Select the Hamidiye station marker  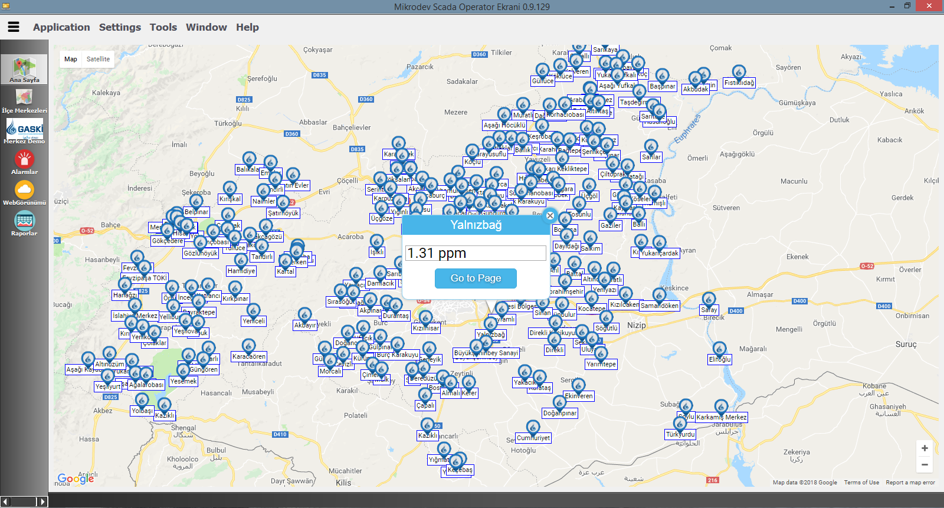(x=241, y=261)
